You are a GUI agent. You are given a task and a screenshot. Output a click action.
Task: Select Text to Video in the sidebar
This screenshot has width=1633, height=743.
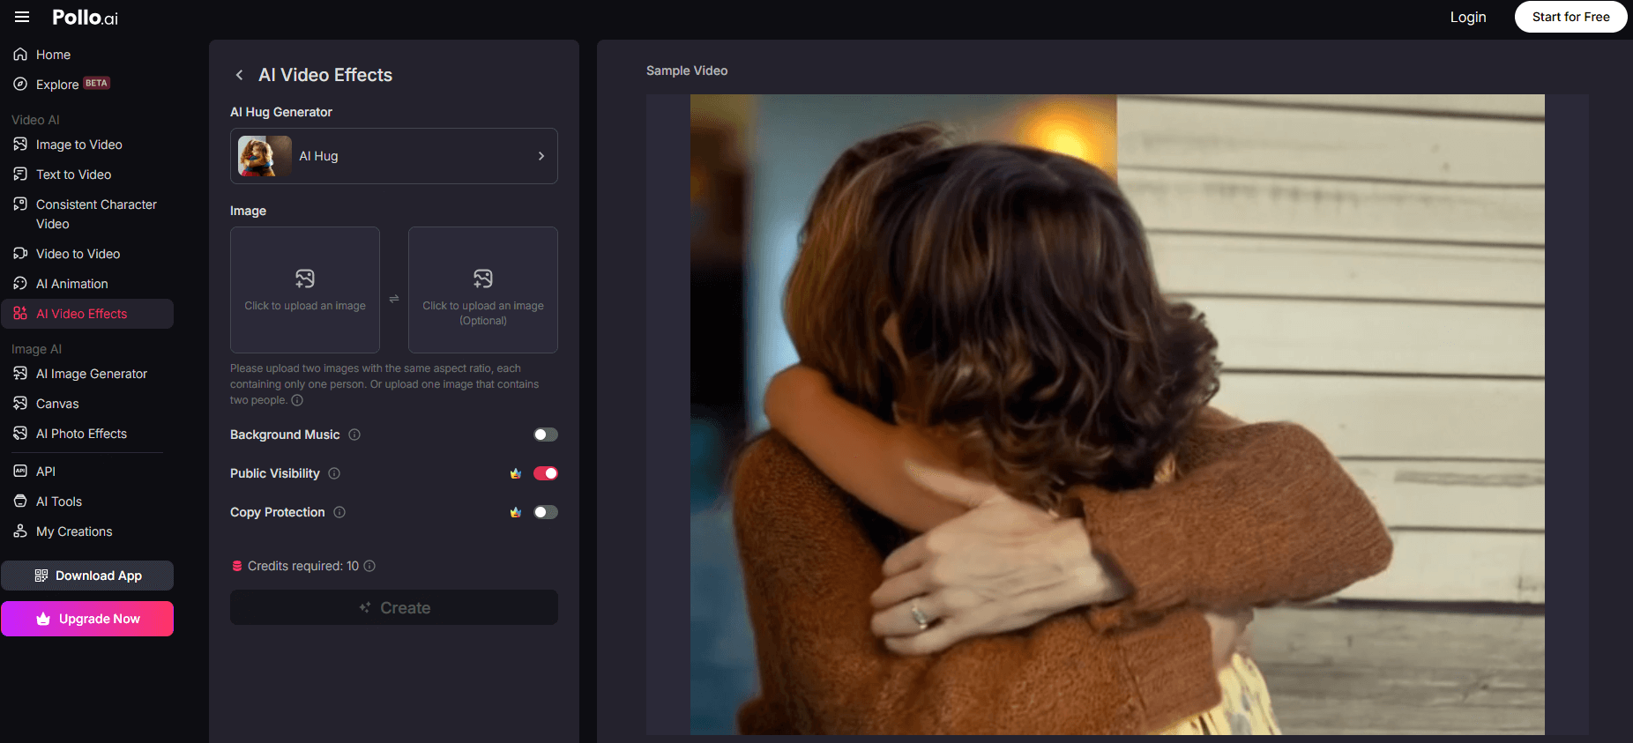[87, 174]
